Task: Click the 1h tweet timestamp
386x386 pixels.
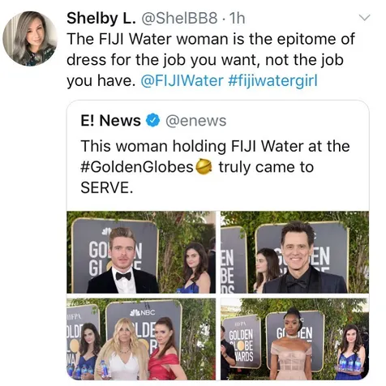Action: (237, 19)
